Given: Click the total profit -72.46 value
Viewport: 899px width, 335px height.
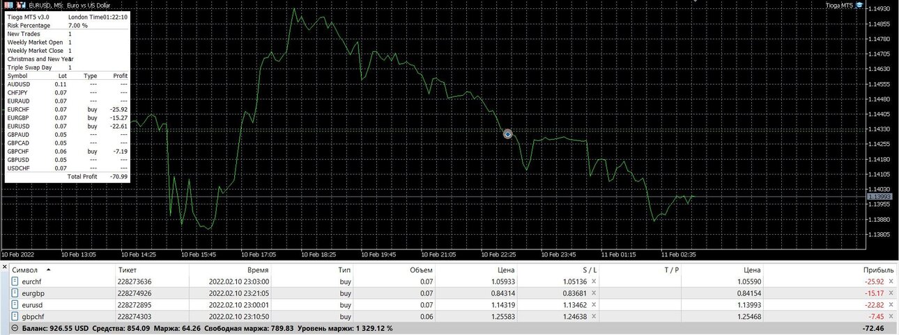Looking at the screenshot, I should pyautogui.click(x=873, y=328).
